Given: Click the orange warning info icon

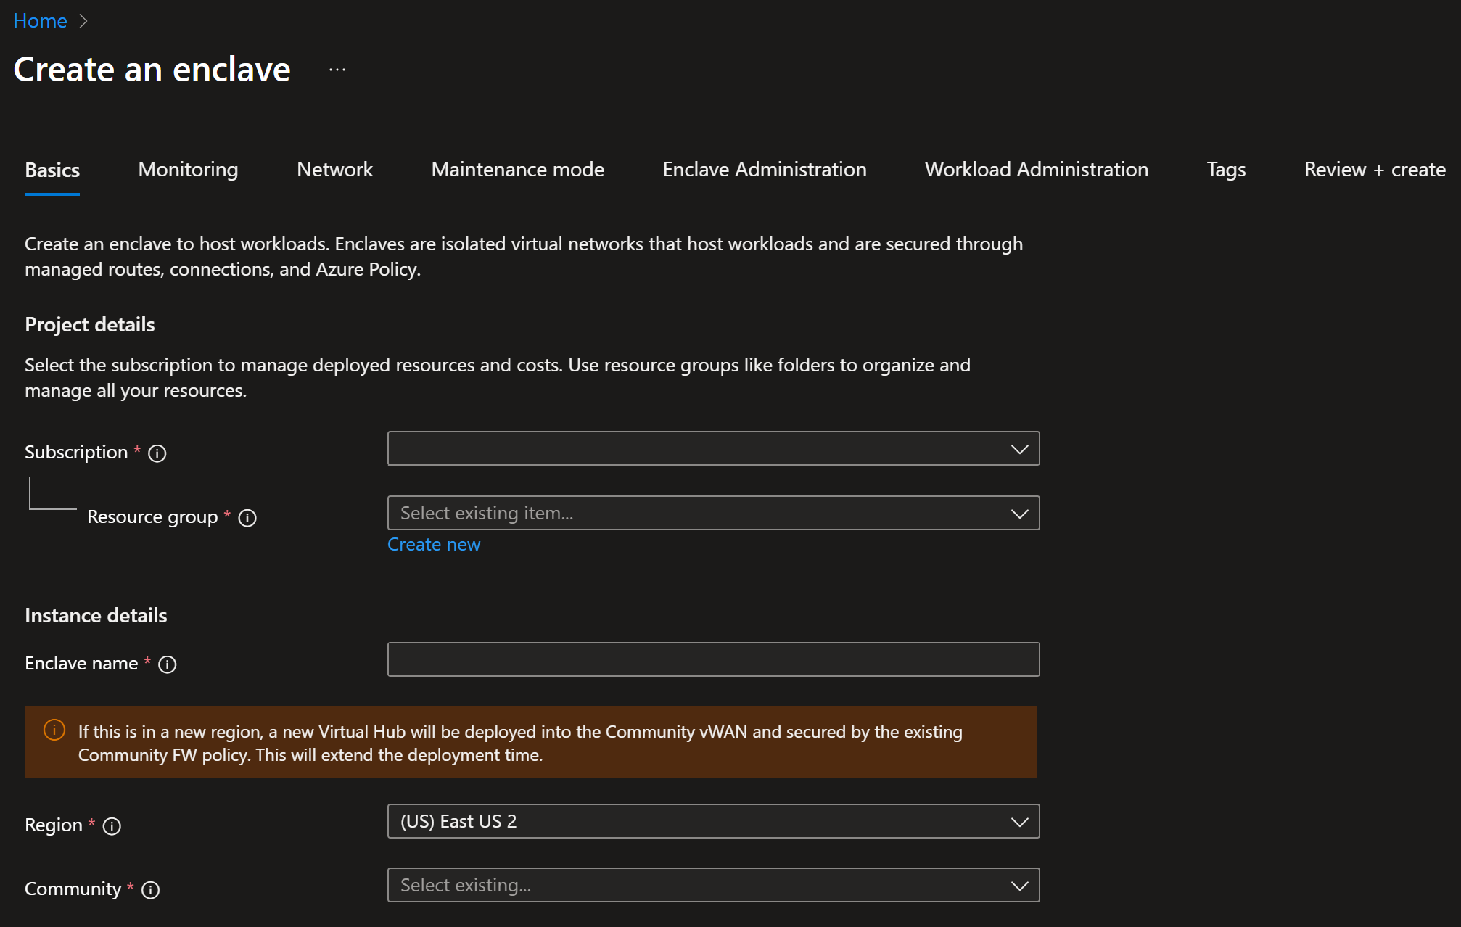Looking at the screenshot, I should point(54,730).
